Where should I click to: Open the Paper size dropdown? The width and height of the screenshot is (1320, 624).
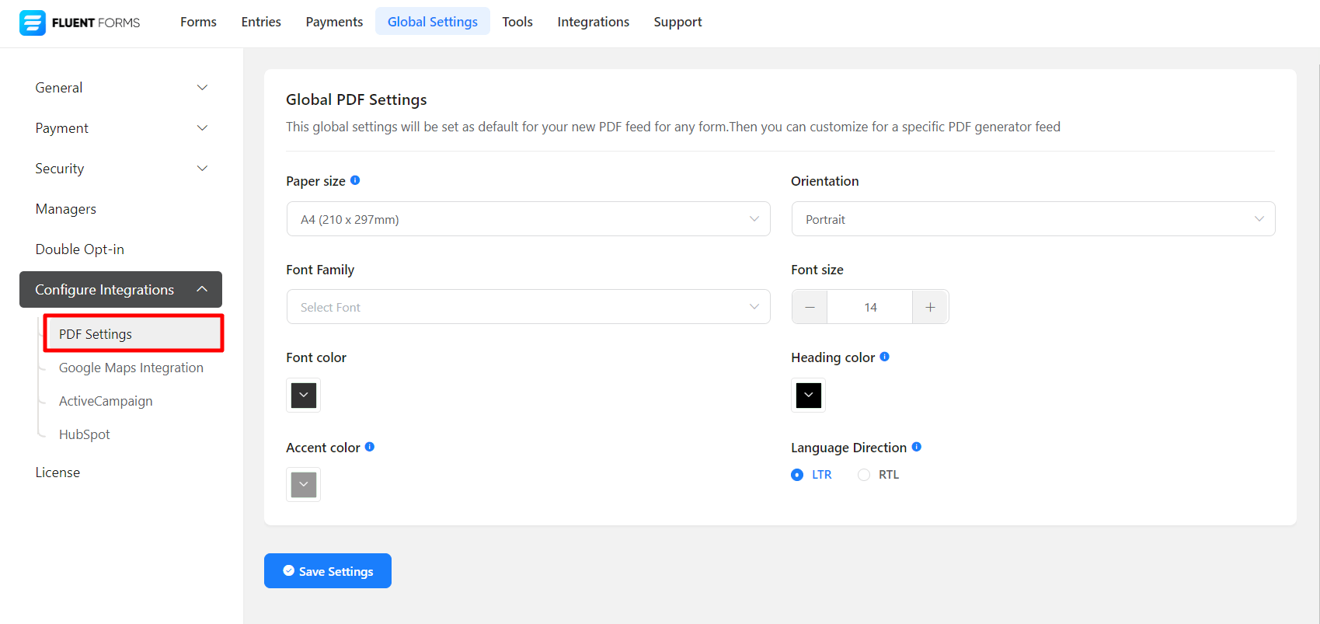point(528,219)
